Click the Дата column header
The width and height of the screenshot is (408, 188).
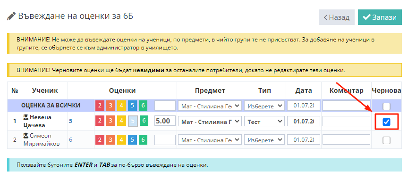[303, 90]
